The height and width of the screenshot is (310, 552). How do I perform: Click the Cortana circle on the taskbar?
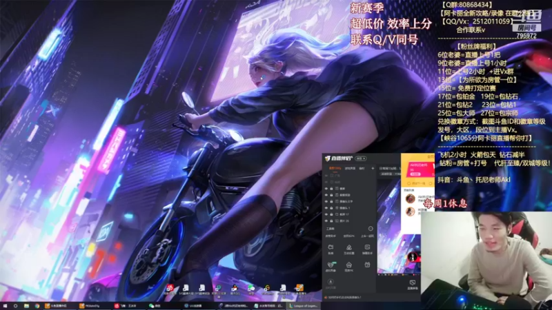(15, 306)
